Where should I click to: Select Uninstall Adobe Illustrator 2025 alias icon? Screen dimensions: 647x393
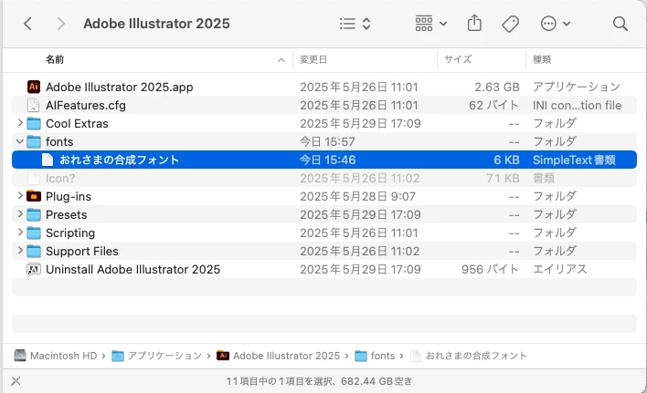[34, 270]
